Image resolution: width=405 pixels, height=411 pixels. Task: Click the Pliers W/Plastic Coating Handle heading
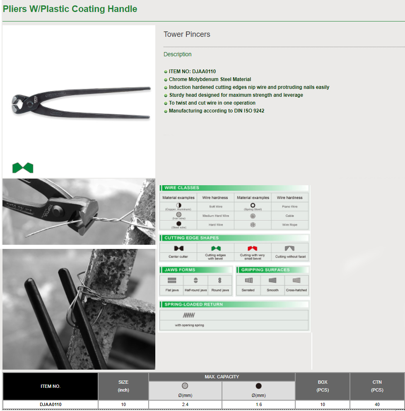(70, 9)
